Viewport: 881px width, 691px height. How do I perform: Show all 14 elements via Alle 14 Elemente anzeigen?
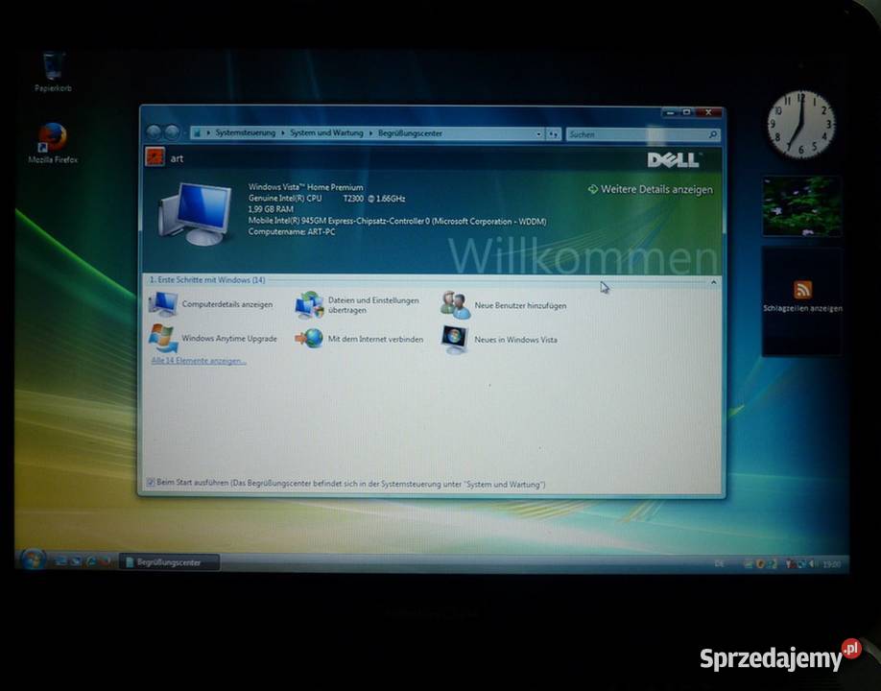(x=201, y=359)
